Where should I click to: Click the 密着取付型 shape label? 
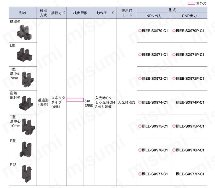(15, 95)
